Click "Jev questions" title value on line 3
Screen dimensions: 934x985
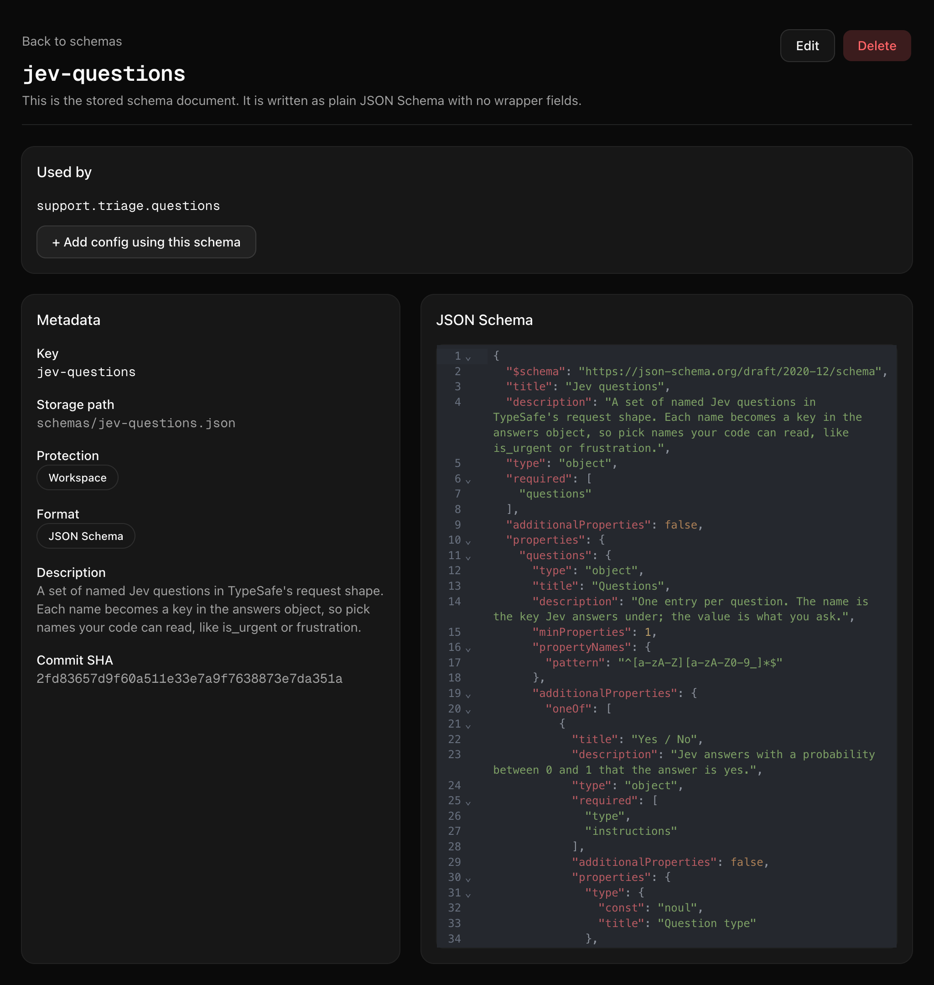(615, 387)
